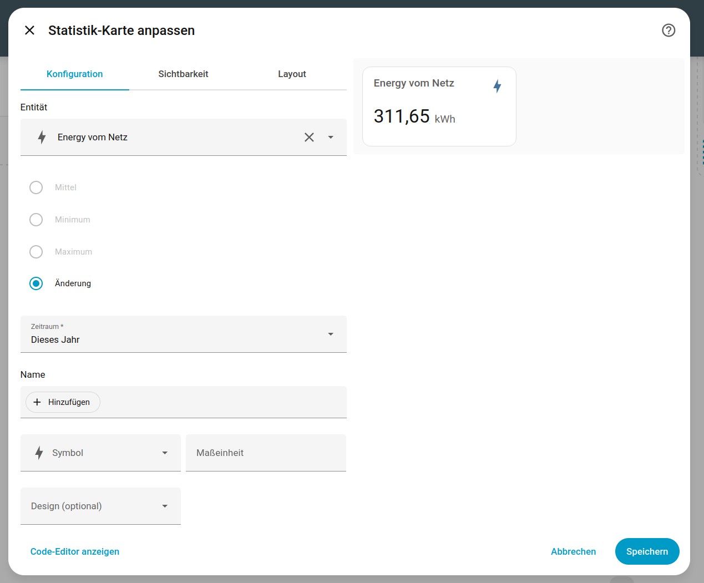The image size is (704, 583).
Task: Clear the Energy vom Netz entity selection
Action: tap(309, 137)
